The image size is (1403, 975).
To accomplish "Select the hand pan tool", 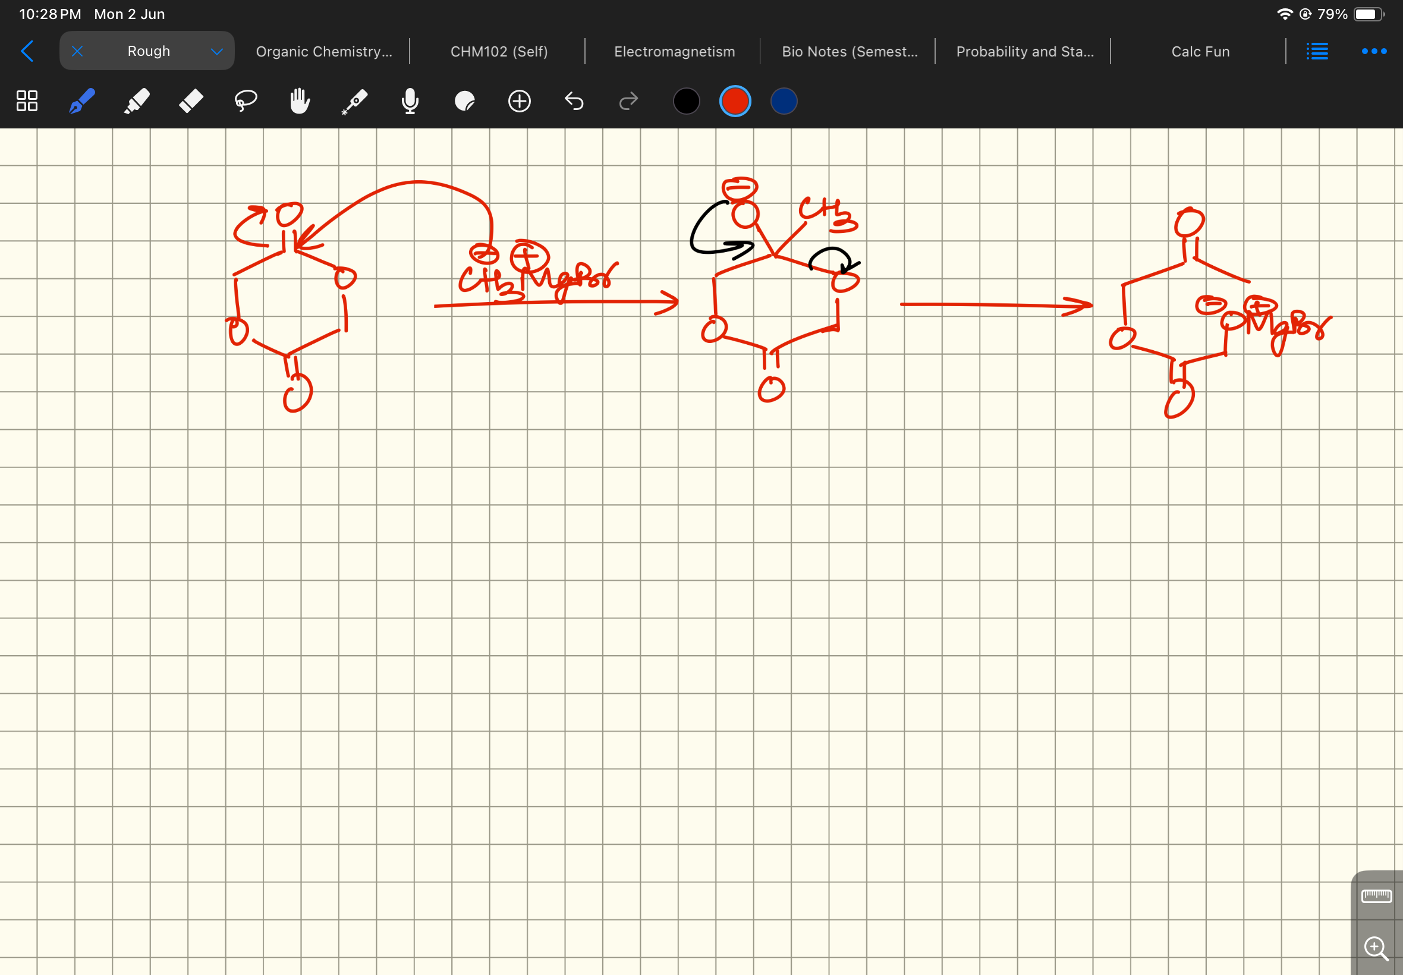I will [x=300, y=101].
